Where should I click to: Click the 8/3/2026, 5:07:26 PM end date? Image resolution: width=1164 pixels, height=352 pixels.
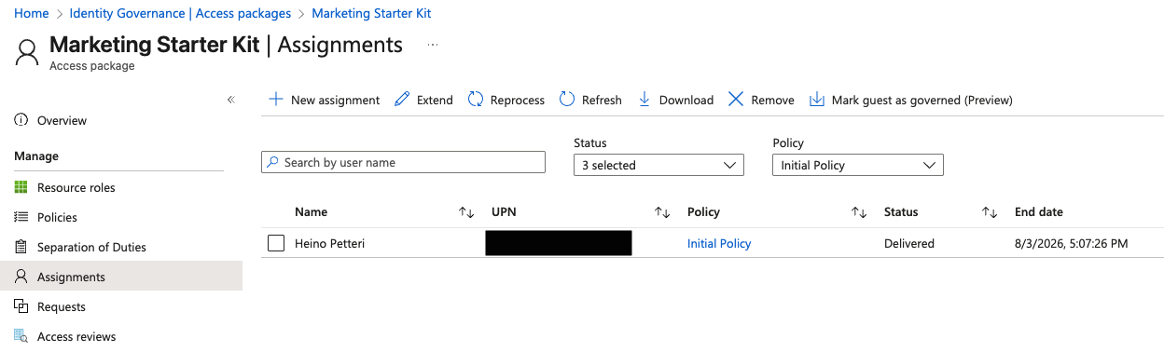(x=1072, y=243)
